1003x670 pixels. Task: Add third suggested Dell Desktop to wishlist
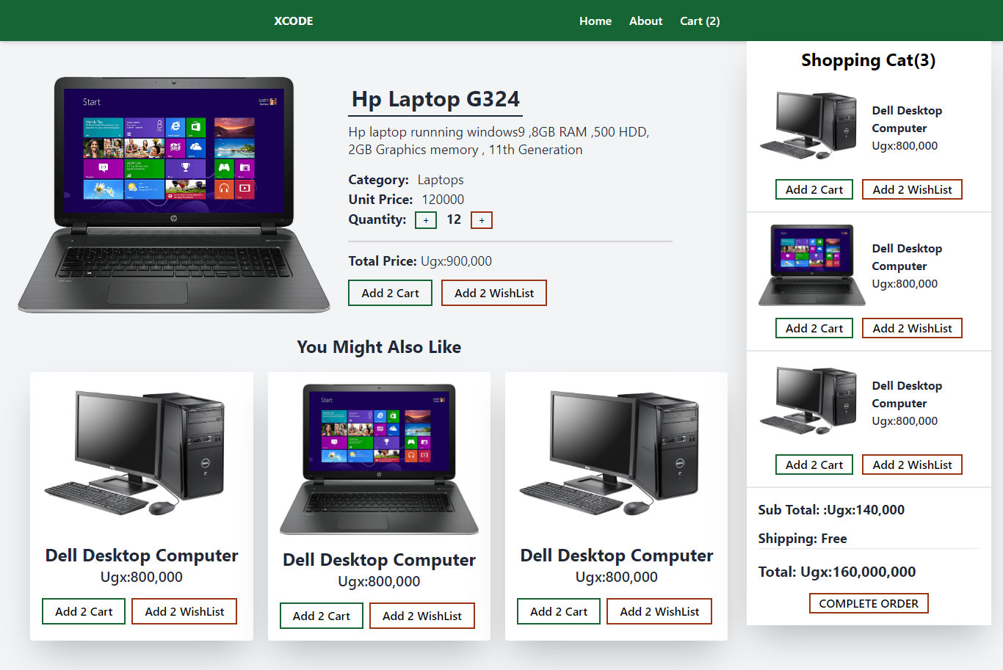pyautogui.click(x=659, y=611)
